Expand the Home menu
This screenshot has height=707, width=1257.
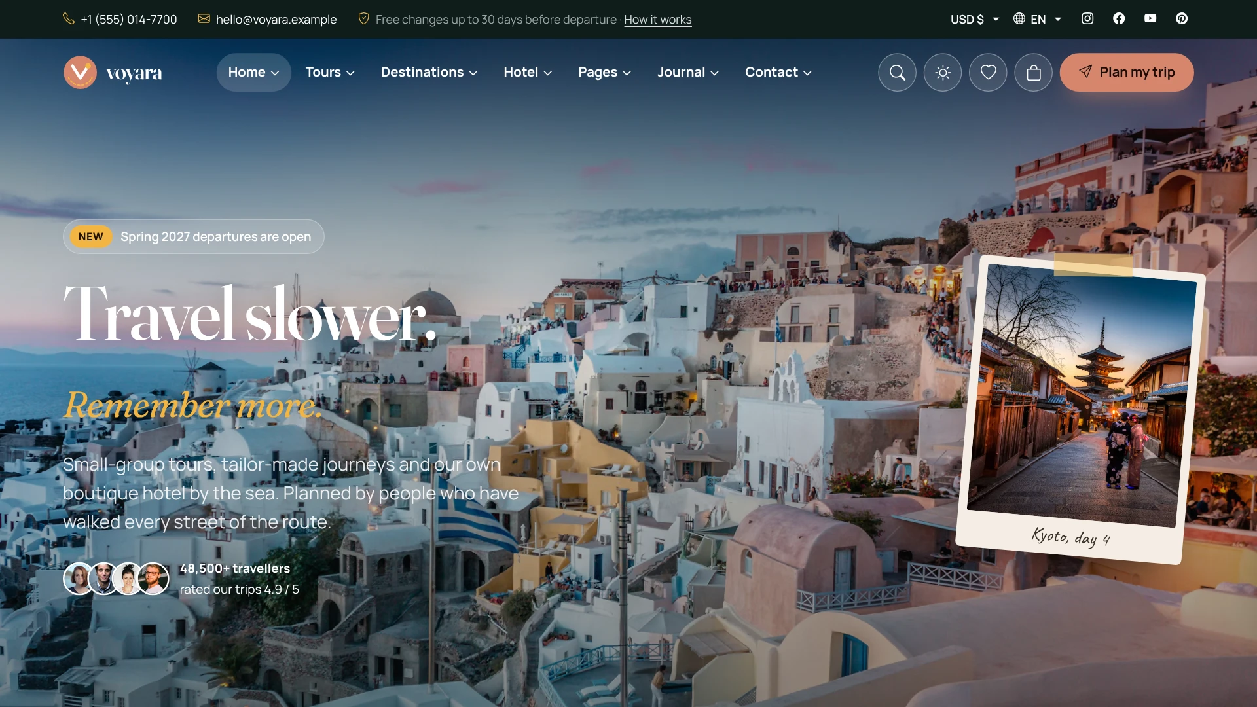pyautogui.click(x=254, y=72)
